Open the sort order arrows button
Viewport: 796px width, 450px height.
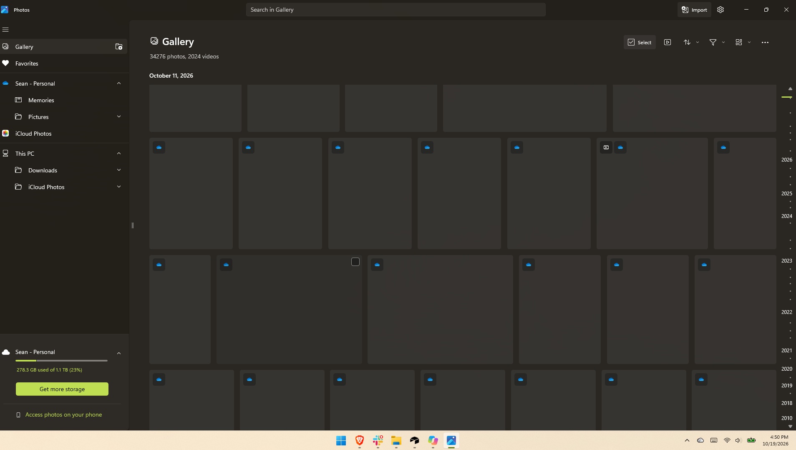point(687,42)
